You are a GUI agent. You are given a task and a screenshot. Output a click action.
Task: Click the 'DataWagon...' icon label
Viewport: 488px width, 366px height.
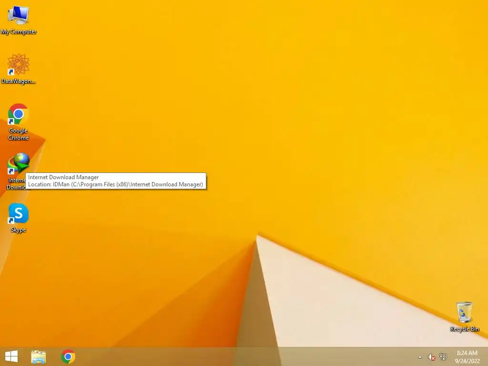coord(19,81)
